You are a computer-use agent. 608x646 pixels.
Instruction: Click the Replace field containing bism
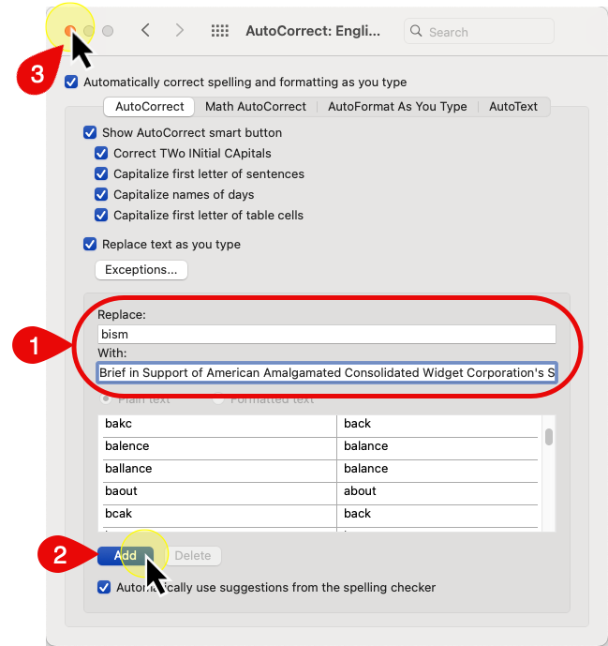tap(327, 334)
